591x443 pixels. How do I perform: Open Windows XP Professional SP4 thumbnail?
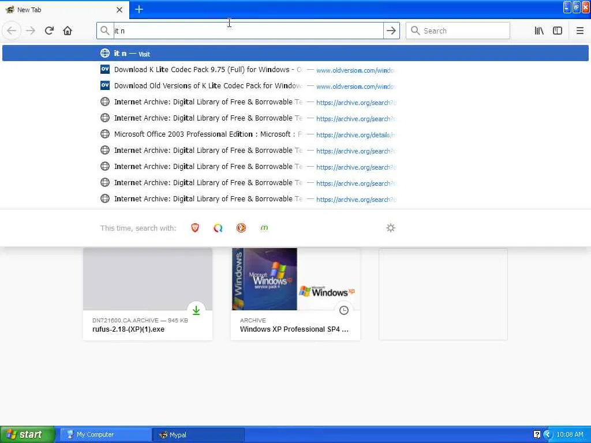295,279
